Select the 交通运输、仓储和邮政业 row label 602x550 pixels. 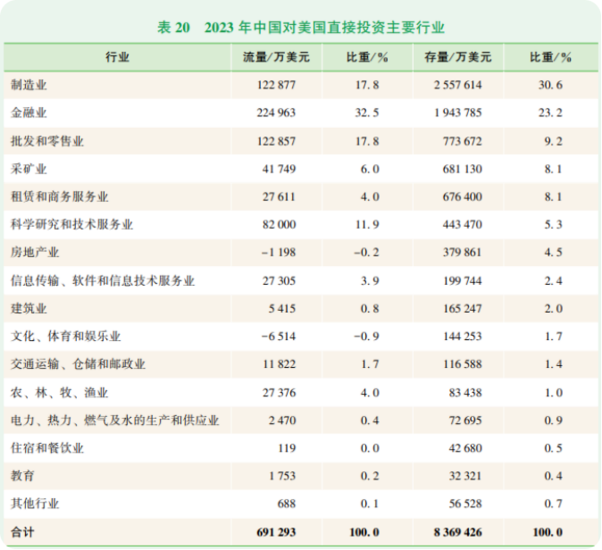(78, 364)
